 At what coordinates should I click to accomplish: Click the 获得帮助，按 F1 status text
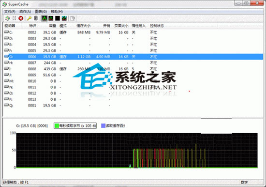pyautogui.click(x=16, y=182)
